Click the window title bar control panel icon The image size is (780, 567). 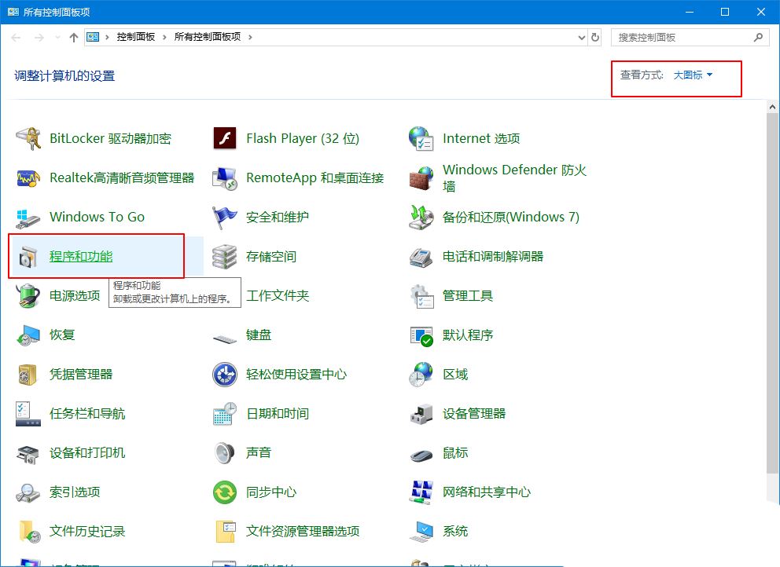[x=13, y=12]
